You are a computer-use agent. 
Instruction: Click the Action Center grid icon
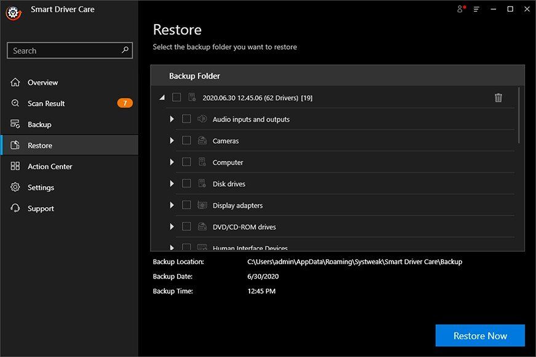point(15,166)
